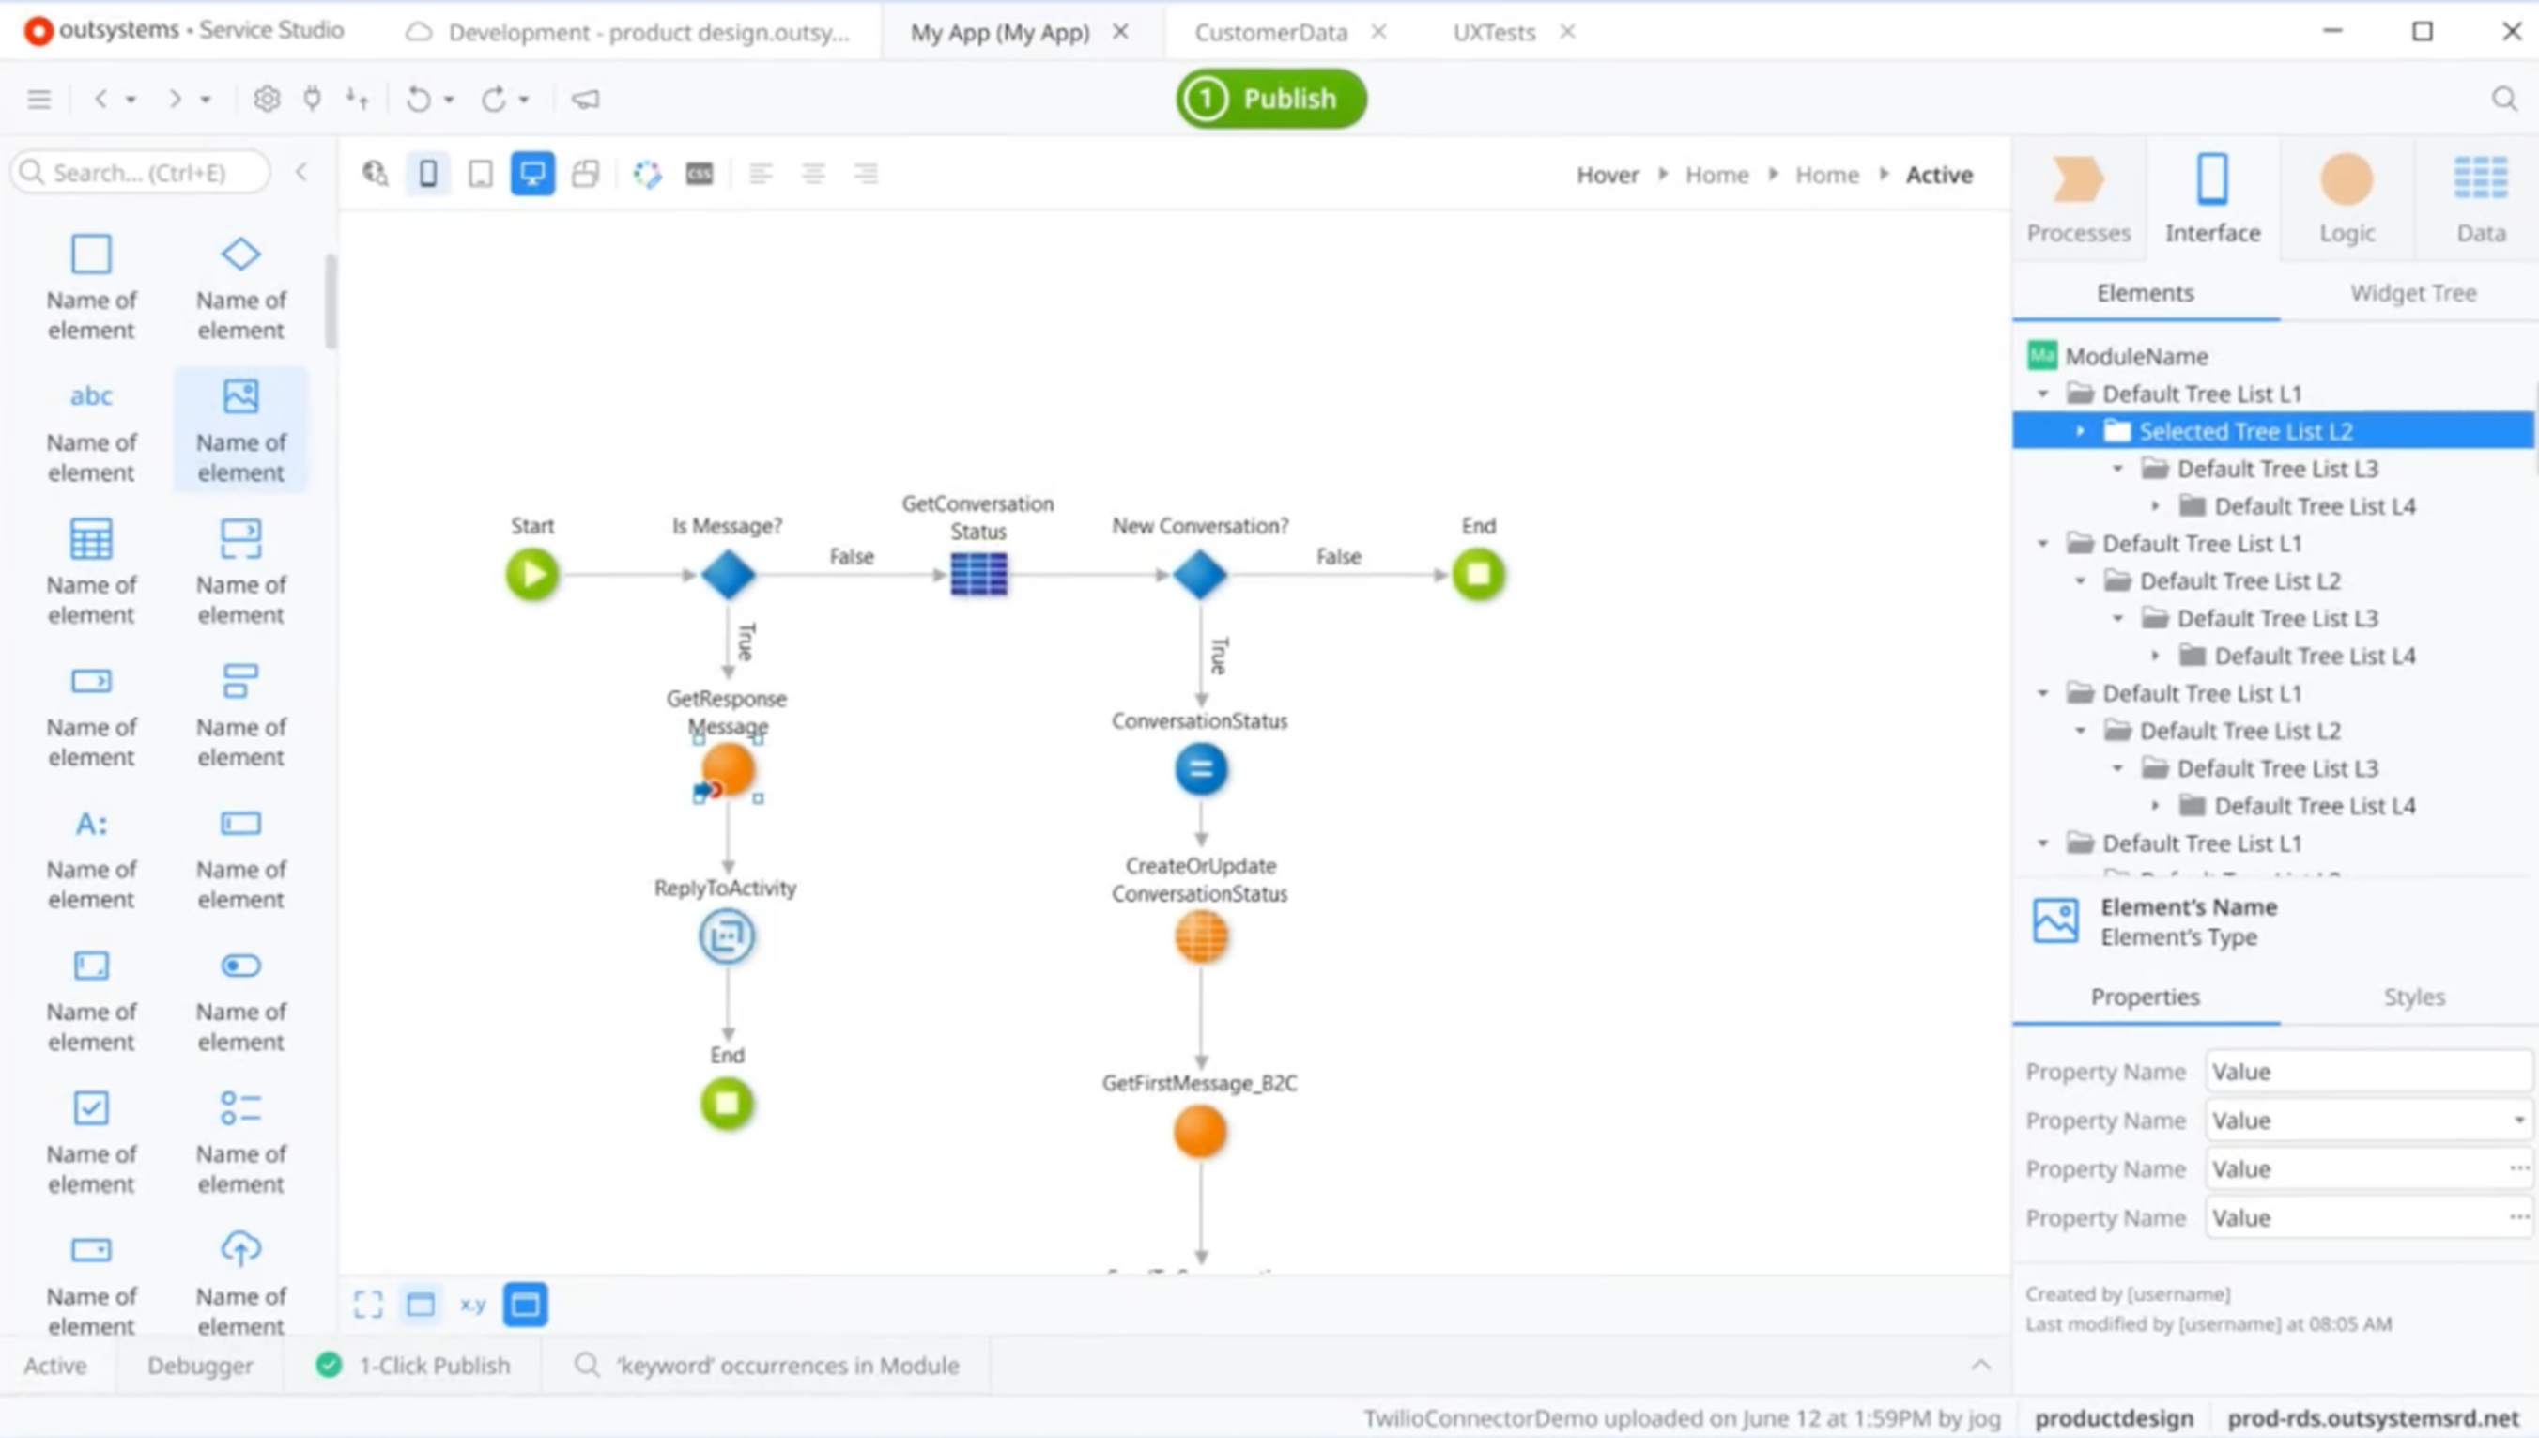Expand Selected Tree List L2
Screen dimensions: 2539x1438
click(x=2083, y=430)
